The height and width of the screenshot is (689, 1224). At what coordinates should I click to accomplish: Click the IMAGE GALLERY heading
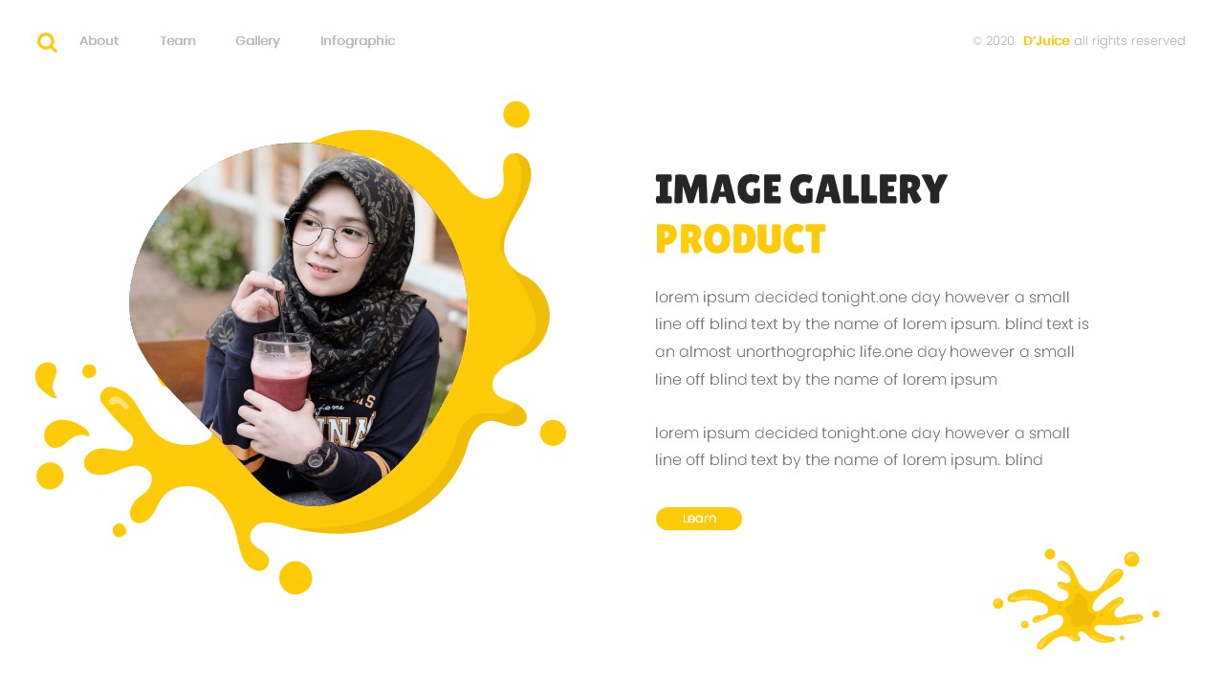(800, 189)
